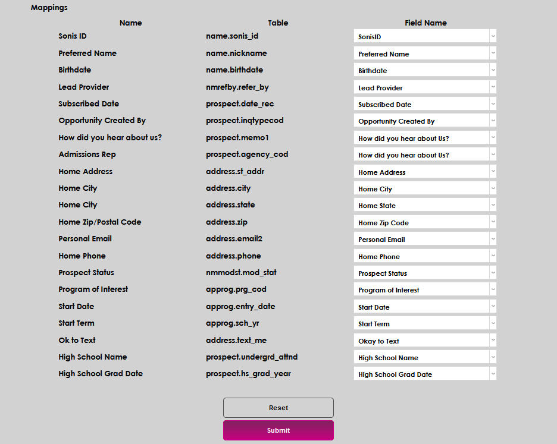The image size is (557, 444).
Task: Open the Start Term field dropdown
Action: pos(425,323)
